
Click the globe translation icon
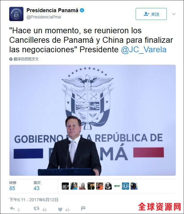11,59
